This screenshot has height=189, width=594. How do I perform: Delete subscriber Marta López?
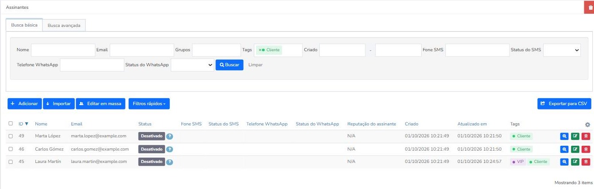point(586,137)
